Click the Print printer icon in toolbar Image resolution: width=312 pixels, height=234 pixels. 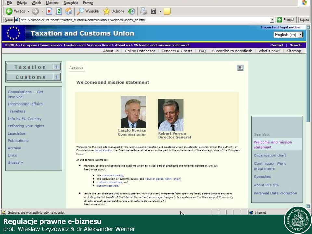(143, 11)
